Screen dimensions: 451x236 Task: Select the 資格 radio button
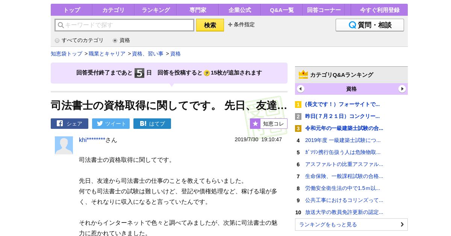pyautogui.click(x=115, y=40)
